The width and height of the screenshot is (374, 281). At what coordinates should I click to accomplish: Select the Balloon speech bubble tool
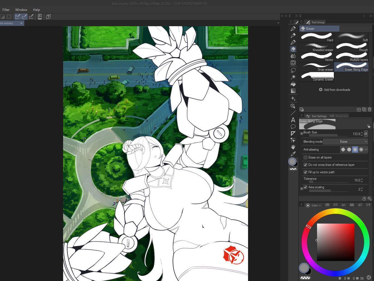[293, 126]
